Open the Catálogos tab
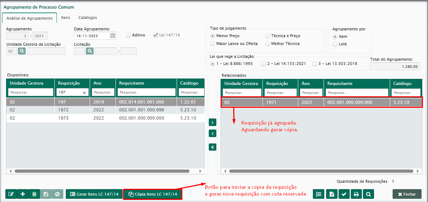This screenshot has width=428, height=202. click(88, 17)
